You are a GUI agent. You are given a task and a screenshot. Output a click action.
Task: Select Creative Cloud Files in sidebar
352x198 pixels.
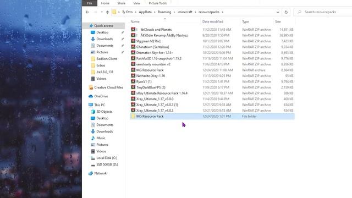click(x=108, y=87)
